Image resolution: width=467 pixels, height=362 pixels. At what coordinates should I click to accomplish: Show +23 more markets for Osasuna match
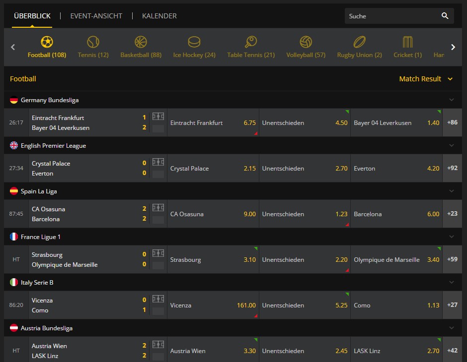tap(453, 214)
